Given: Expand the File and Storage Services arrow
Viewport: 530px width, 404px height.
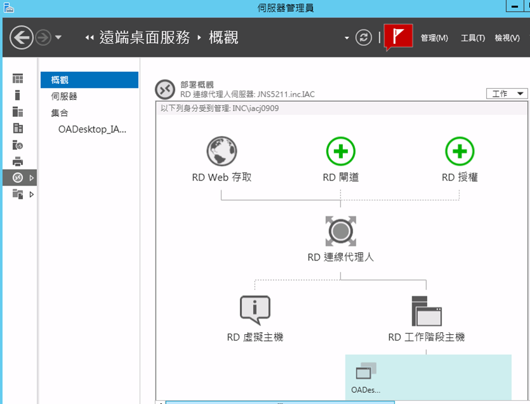Looking at the screenshot, I should pyautogui.click(x=31, y=194).
